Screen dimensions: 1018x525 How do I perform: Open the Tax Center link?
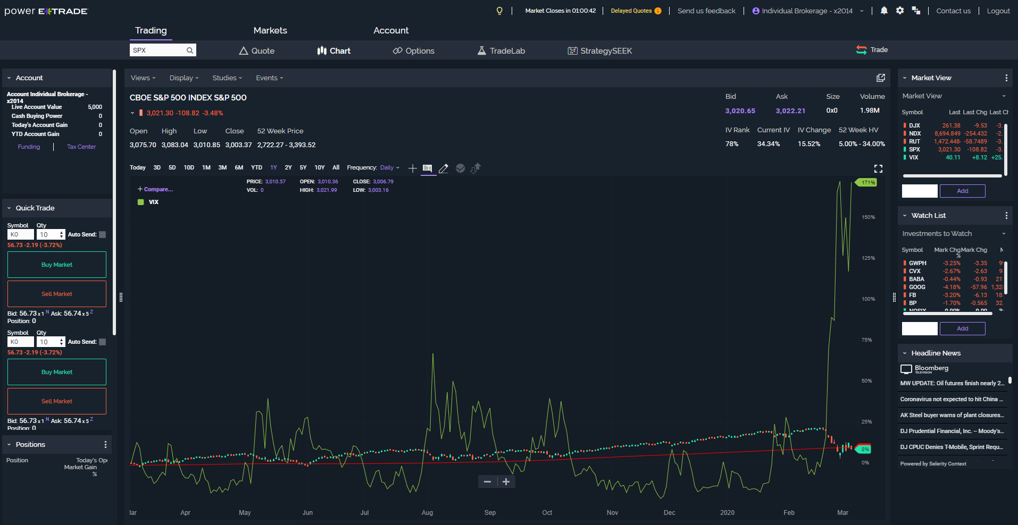point(81,147)
